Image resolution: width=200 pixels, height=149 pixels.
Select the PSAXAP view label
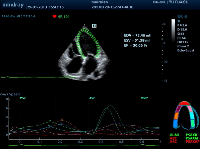(192, 141)
